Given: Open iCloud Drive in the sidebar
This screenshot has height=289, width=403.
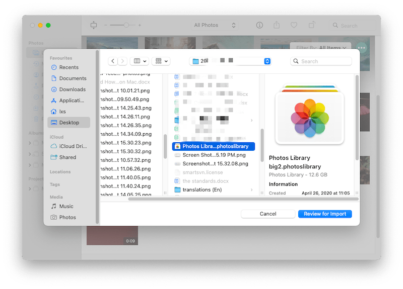Looking at the screenshot, I should pos(69,146).
